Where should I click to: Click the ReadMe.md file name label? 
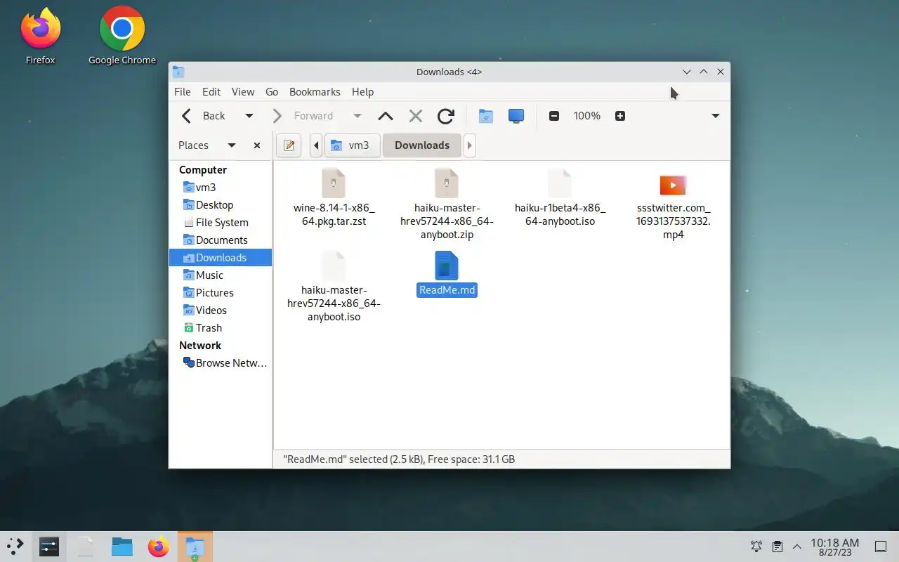coord(447,290)
